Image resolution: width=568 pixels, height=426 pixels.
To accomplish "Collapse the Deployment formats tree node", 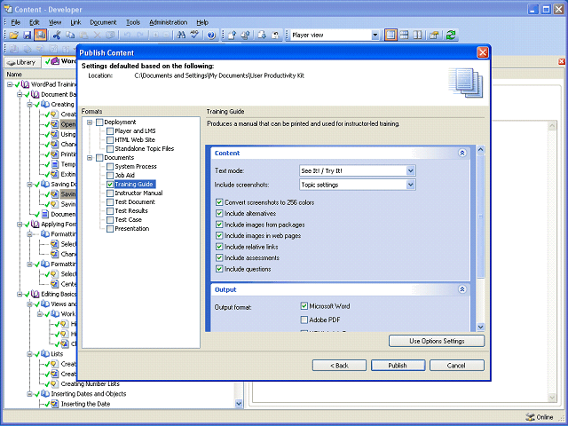I will (90, 122).
